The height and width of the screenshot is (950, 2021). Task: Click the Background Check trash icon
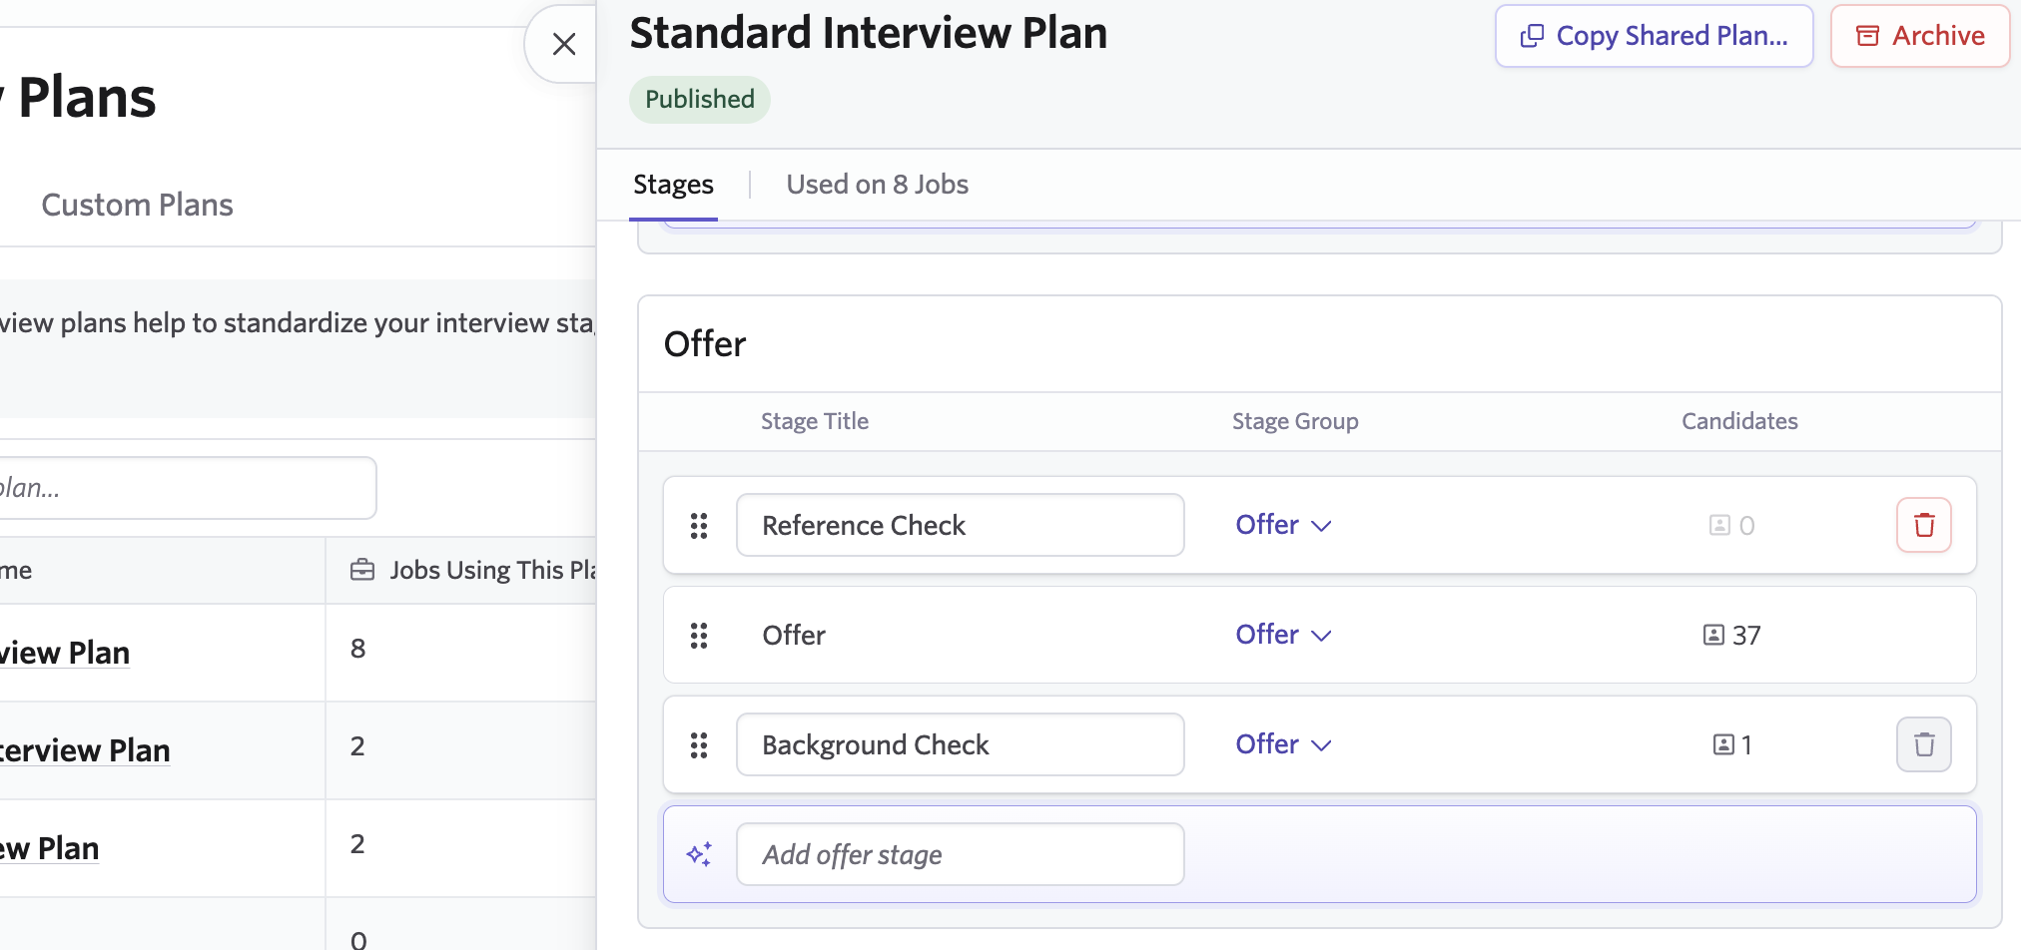pos(1923,744)
